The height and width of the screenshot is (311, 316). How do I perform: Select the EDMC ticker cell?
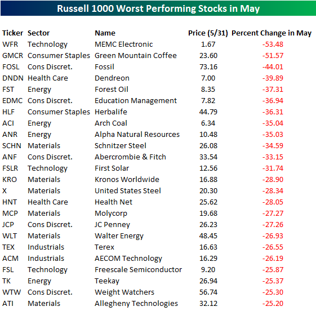coord(12,101)
